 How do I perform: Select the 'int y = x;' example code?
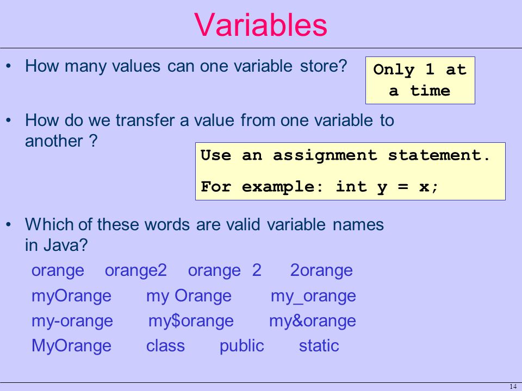pos(387,187)
